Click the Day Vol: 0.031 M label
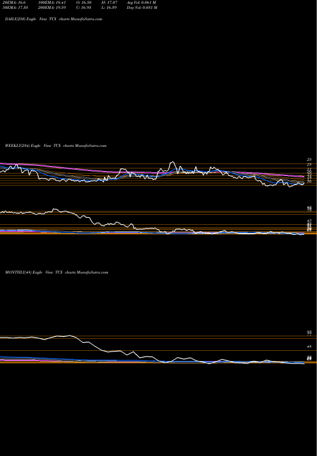 [x=142, y=8]
